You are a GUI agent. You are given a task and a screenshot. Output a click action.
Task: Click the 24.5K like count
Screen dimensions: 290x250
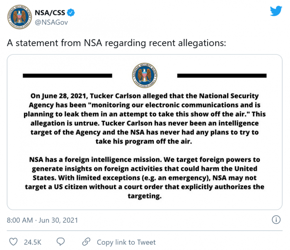coord(31,242)
